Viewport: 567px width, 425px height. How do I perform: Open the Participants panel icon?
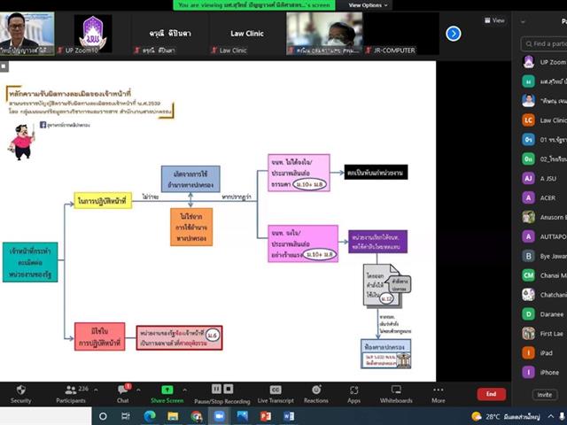point(71,390)
